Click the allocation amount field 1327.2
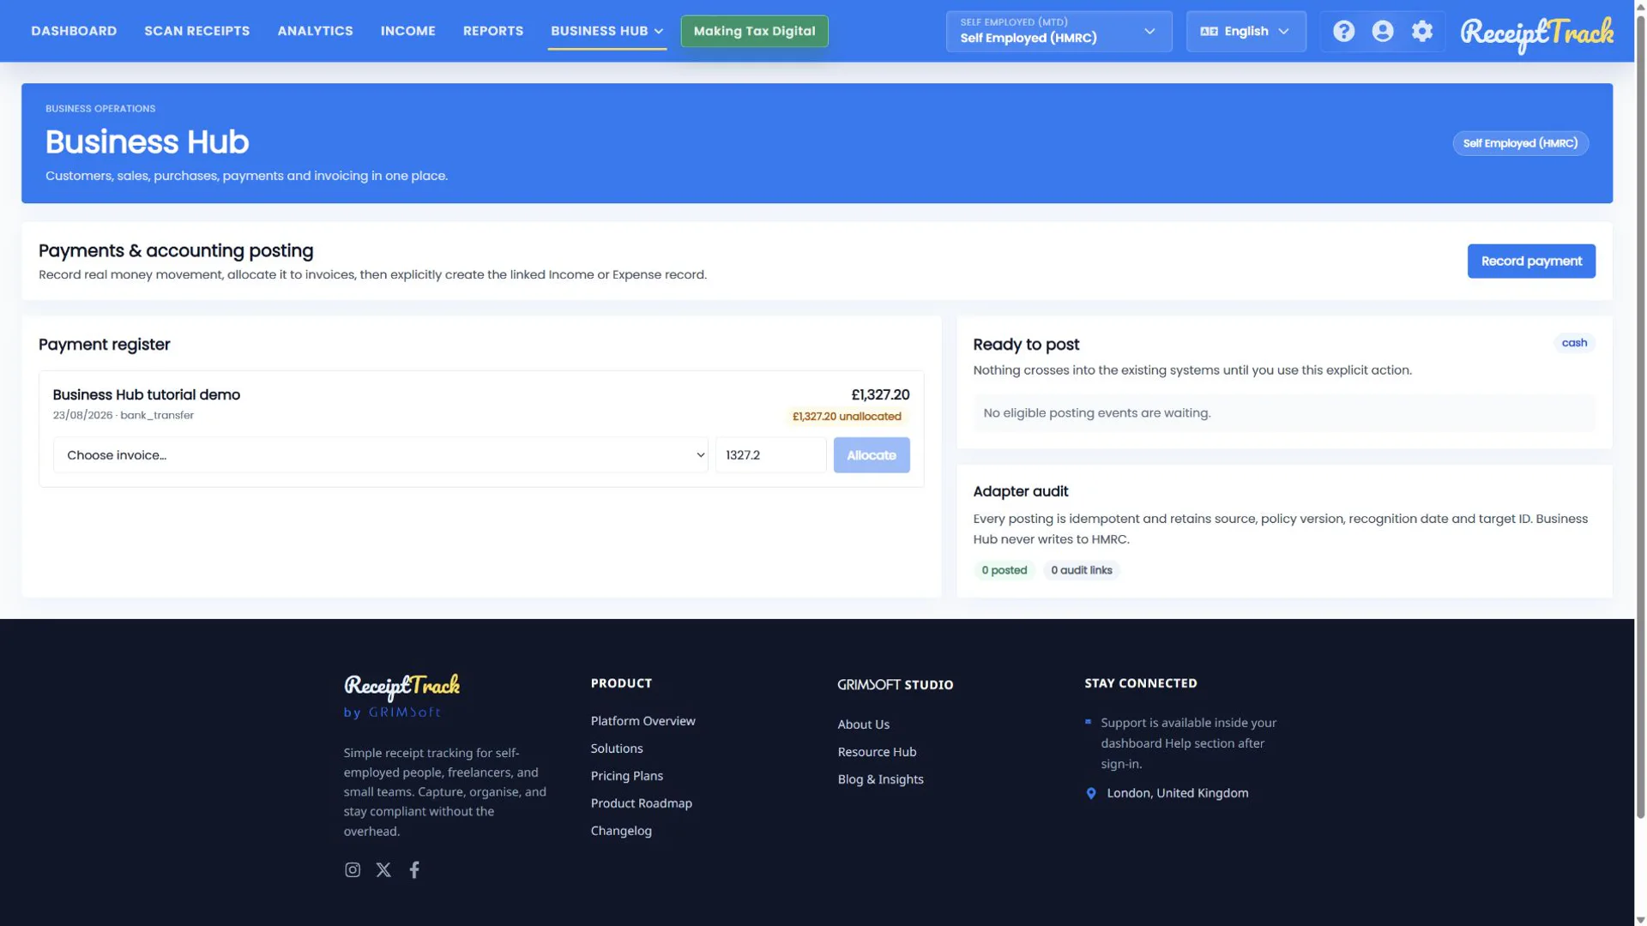Image resolution: width=1647 pixels, height=926 pixels. click(771, 455)
